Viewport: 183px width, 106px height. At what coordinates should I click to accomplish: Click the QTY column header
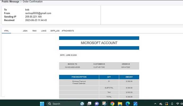click(x=109, y=77)
